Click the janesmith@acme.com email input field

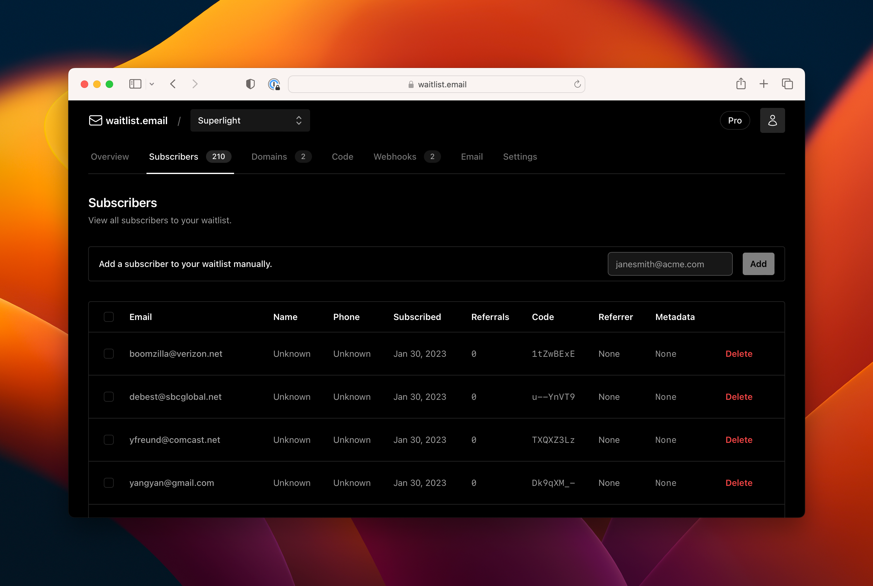[x=670, y=264]
